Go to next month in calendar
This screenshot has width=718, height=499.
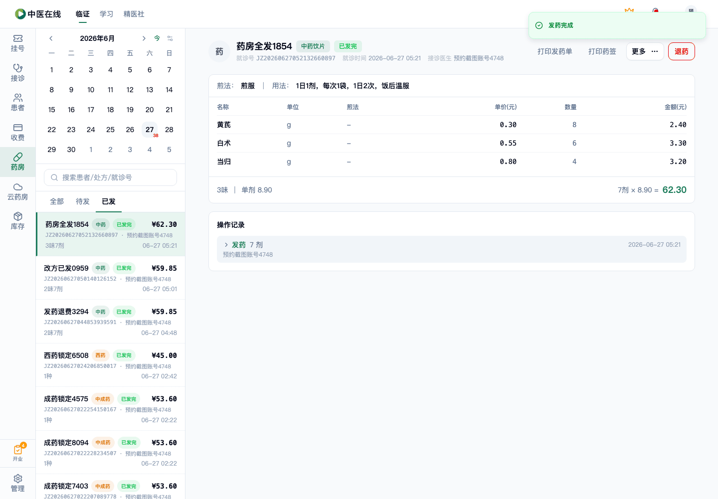click(x=144, y=38)
